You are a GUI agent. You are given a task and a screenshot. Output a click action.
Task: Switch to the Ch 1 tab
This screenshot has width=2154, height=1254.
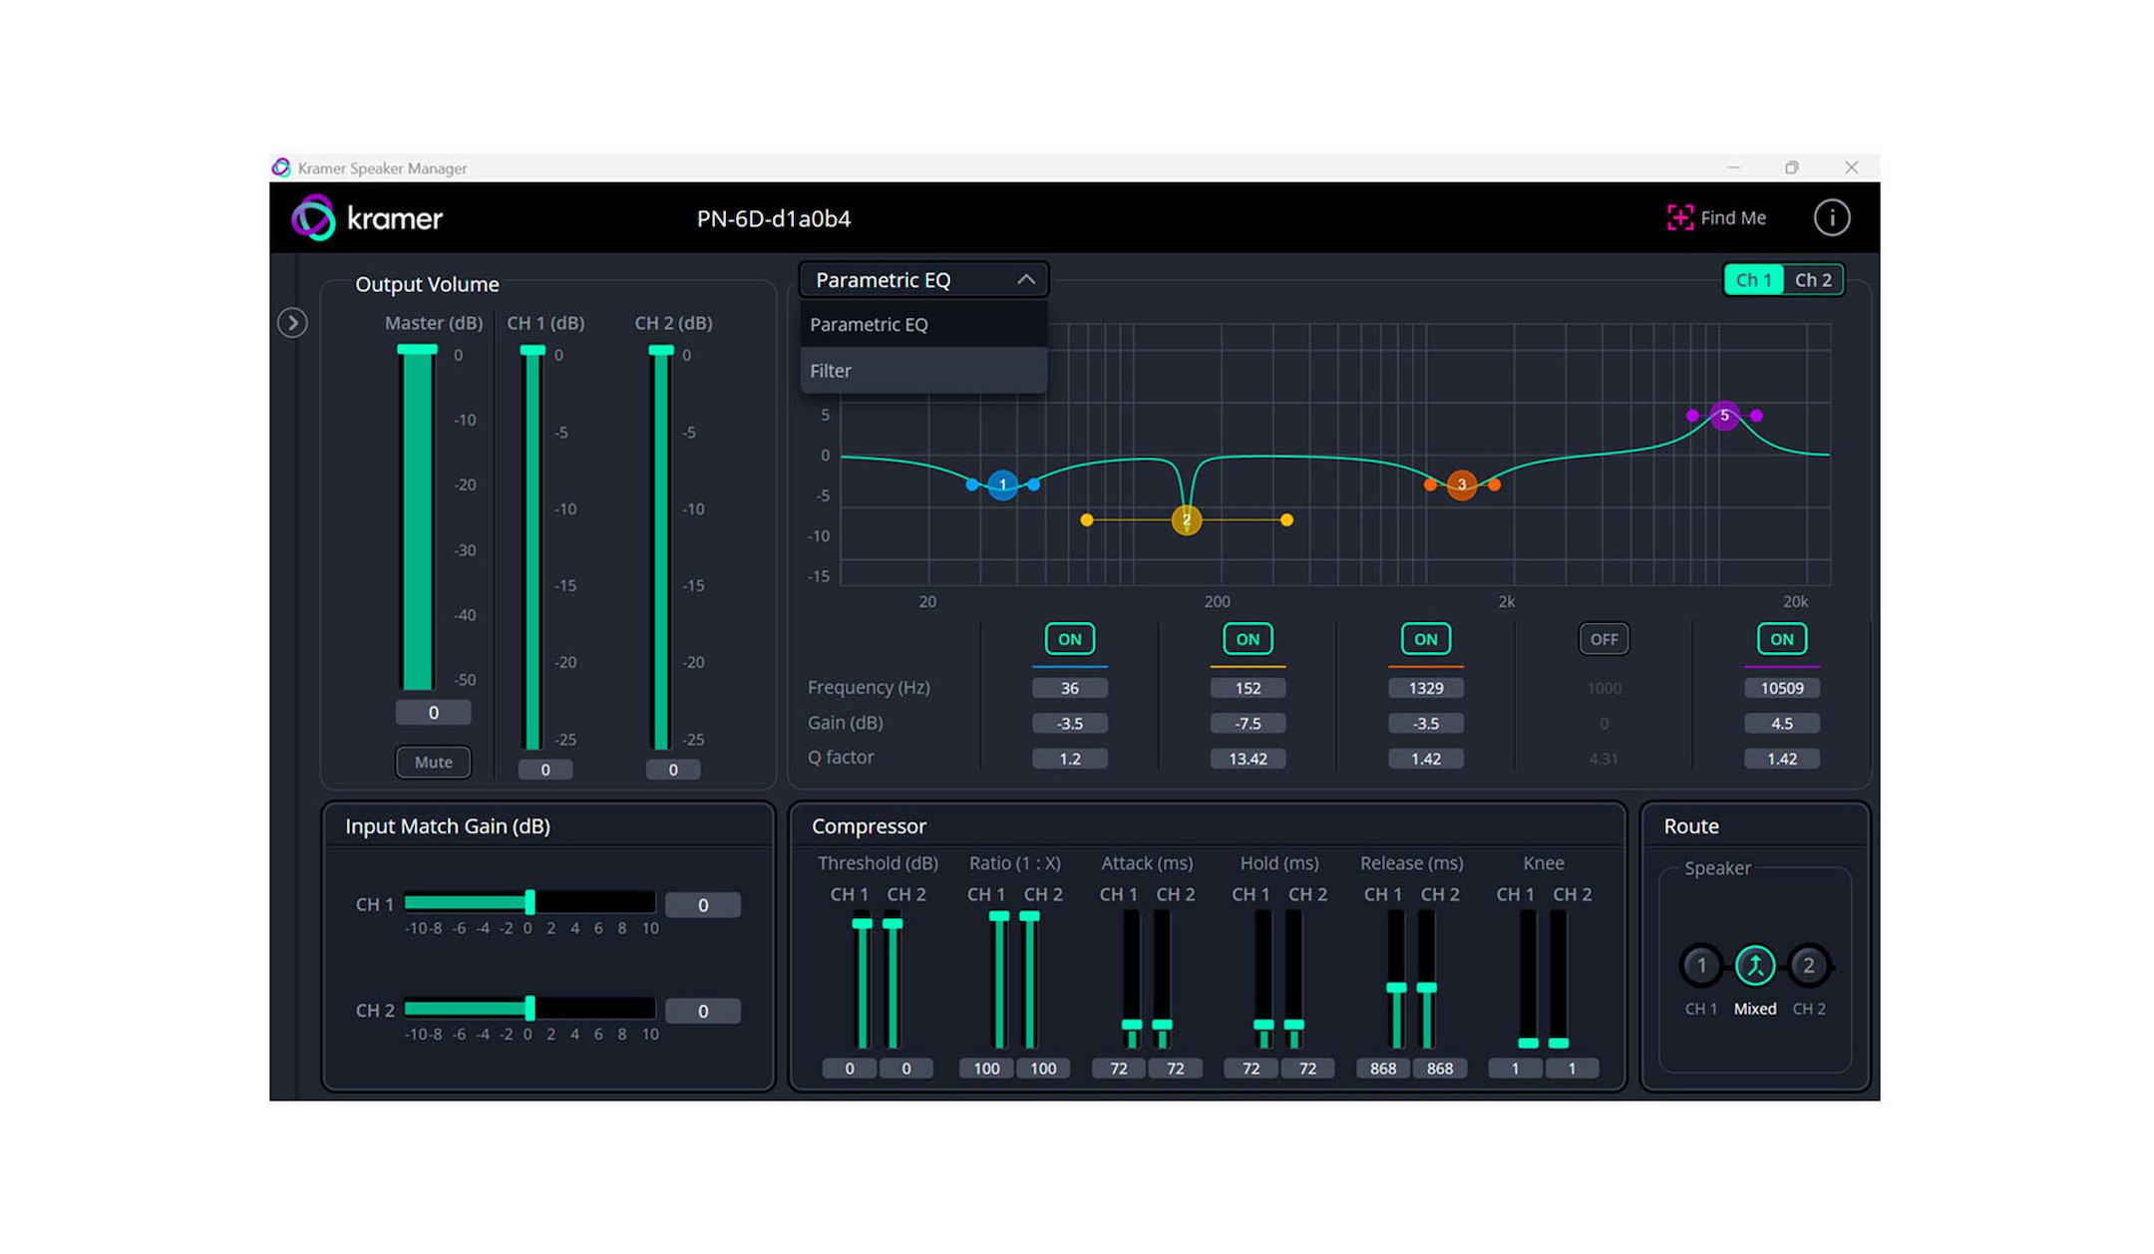(1753, 280)
